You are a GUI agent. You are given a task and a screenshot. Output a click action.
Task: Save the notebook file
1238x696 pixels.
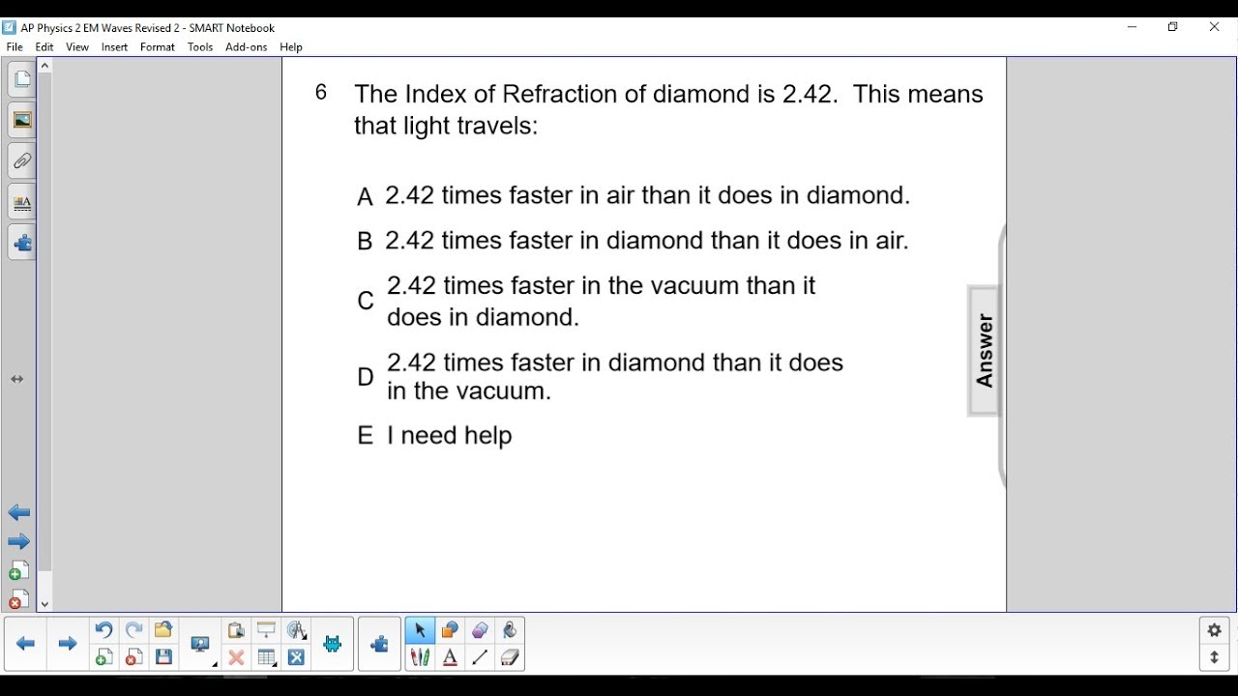pyautogui.click(x=163, y=657)
